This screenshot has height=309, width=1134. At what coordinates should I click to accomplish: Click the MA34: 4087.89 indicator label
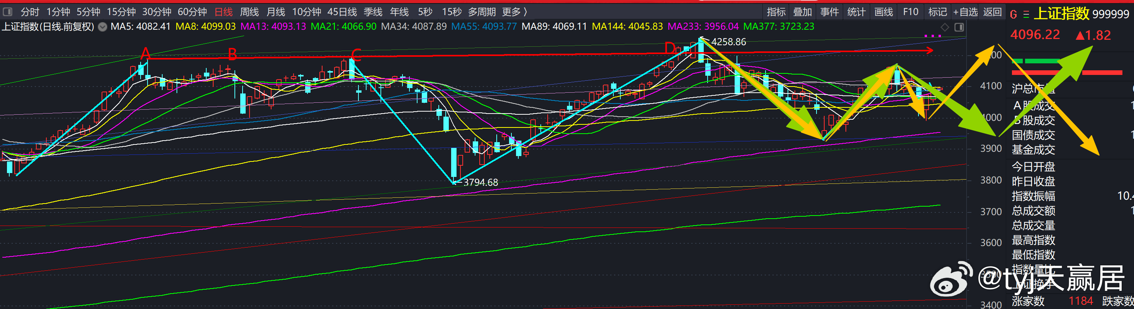(x=414, y=26)
